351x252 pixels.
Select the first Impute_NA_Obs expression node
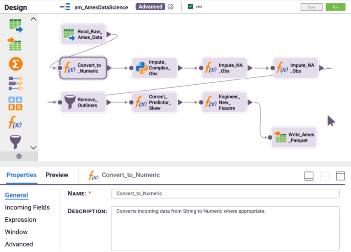(x=224, y=68)
